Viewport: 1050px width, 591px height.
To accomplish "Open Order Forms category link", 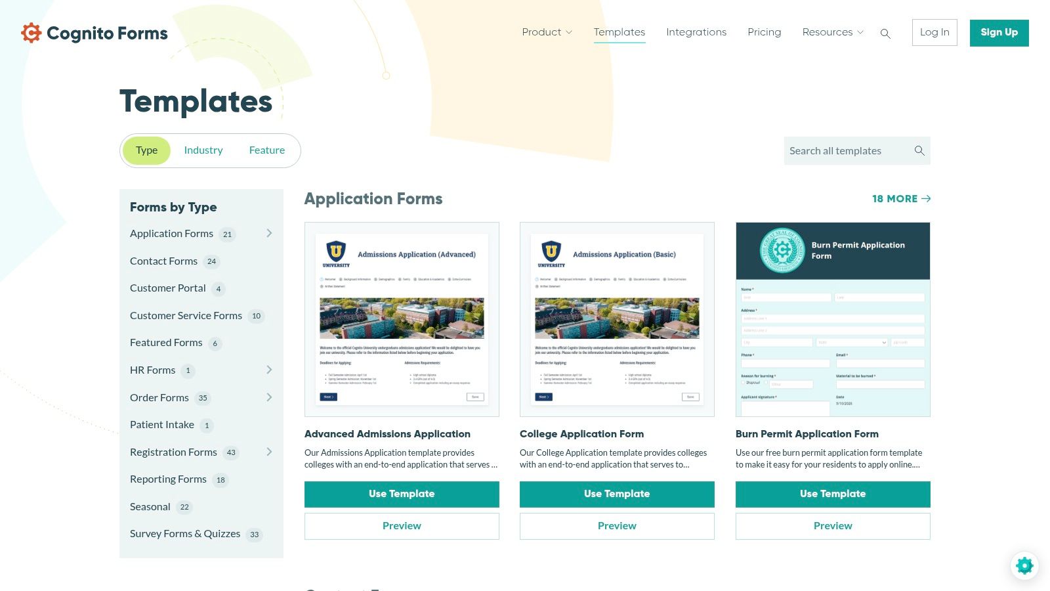I will (x=159, y=398).
